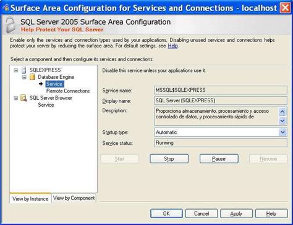Click the 'Startup type:' label
This screenshot has height=225, width=293.
pos(116,133)
